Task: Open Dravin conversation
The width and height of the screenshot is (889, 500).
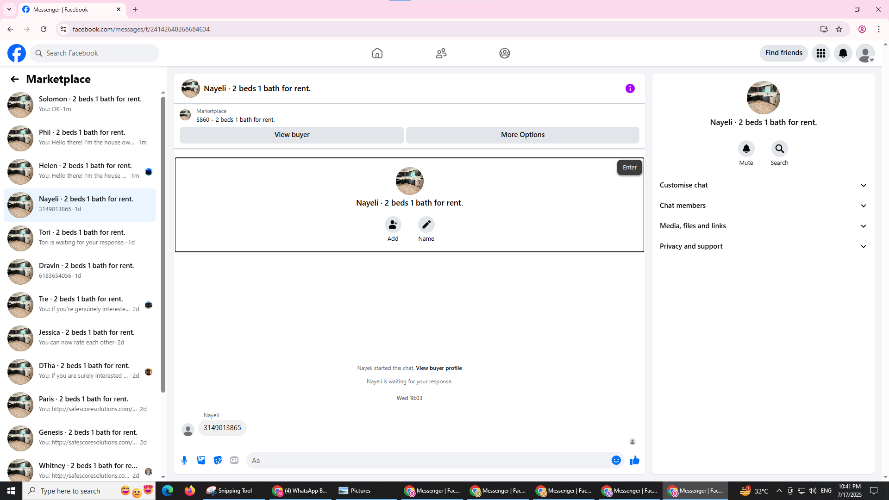Action: click(x=80, y=271)
